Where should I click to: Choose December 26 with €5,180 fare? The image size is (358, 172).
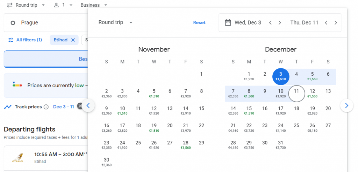pyautogui.click(x=312, y=128)
